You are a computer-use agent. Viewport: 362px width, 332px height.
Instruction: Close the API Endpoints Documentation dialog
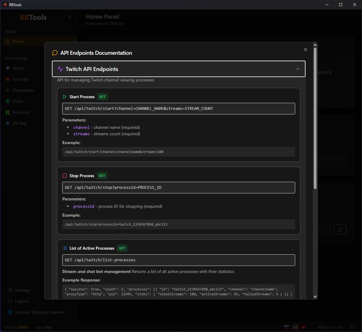305,50
